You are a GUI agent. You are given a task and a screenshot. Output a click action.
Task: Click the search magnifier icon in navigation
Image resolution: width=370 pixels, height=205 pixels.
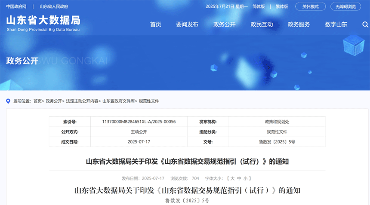(365, 24)
